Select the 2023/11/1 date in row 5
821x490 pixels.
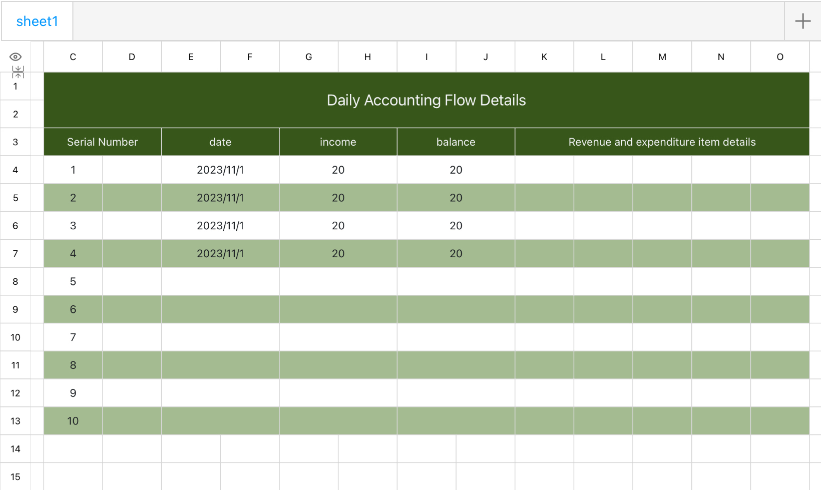pyautogui.click(x=220, y=198)
